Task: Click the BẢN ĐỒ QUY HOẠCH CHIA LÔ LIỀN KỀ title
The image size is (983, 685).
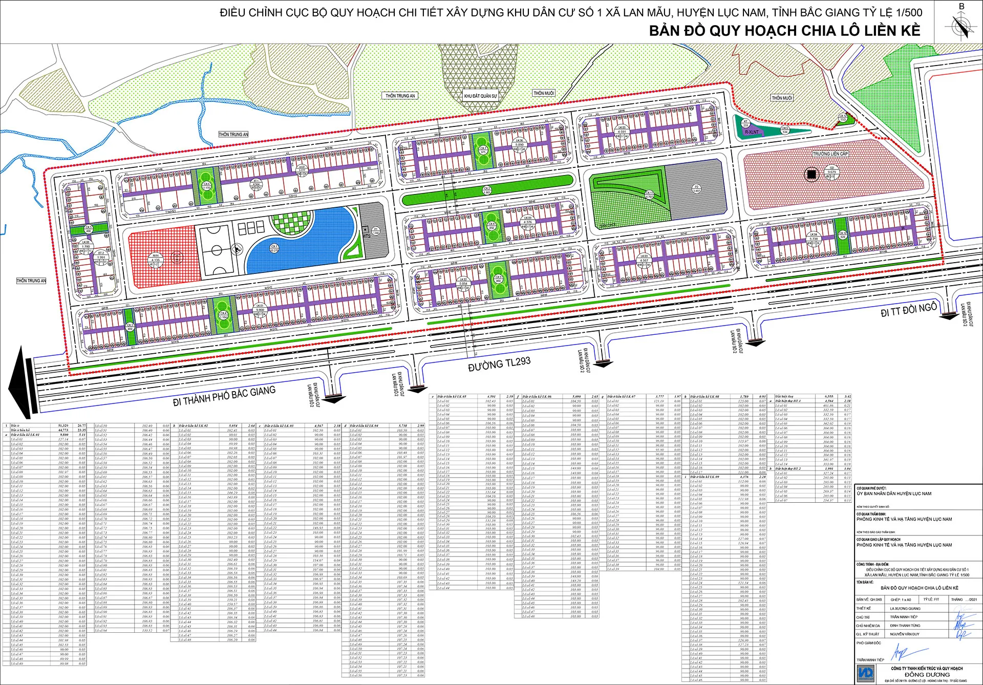Action: click(x=784, y=31)
